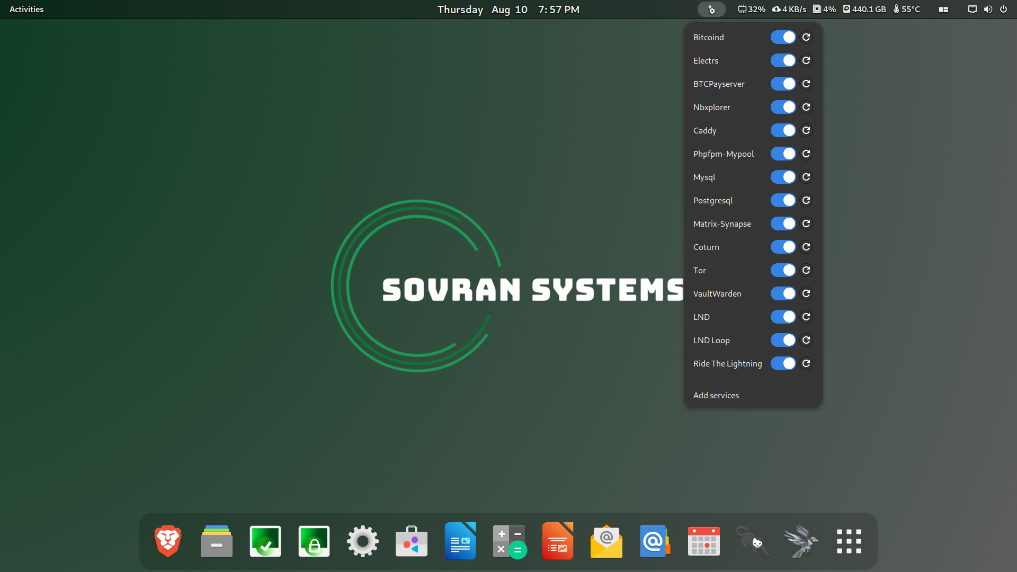Disable the BTCPayserver service
This screenshot has height=572, width=1017.
(783, 84)
